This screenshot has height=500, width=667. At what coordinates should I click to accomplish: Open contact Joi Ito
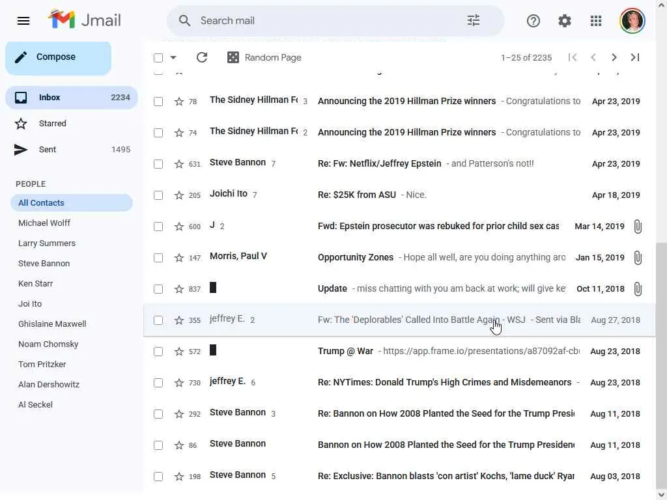pyautogui.click(x=30, y=303)
